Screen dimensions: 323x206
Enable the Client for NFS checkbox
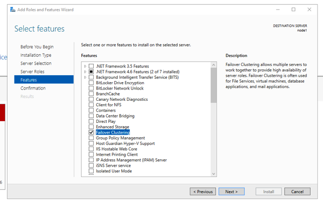91,105
